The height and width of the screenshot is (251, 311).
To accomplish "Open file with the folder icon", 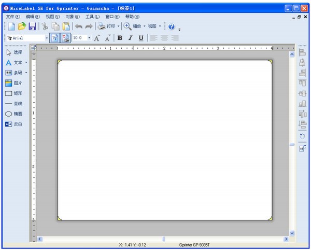I will 22,26.
